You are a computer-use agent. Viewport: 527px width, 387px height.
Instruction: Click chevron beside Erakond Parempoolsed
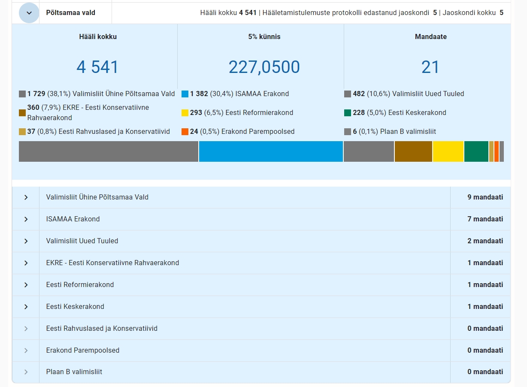point(26,351)
